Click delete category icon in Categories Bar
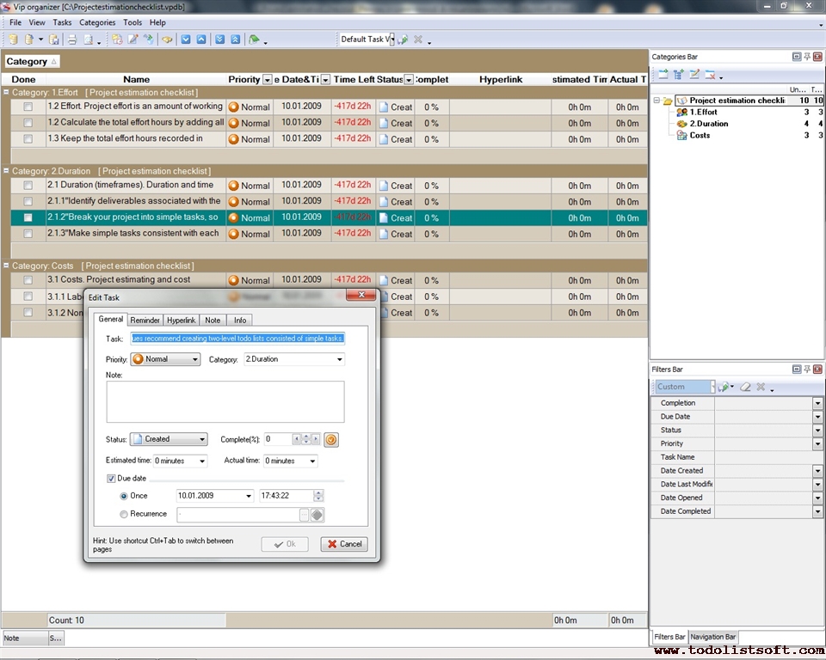 tap(710, 75)
